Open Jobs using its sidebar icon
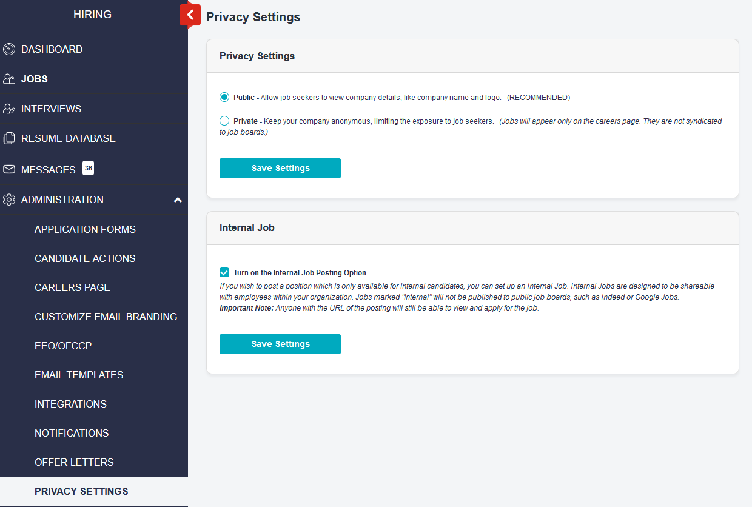Image resolution: width=752 pixels, height=507 pixels. [9, 79]
